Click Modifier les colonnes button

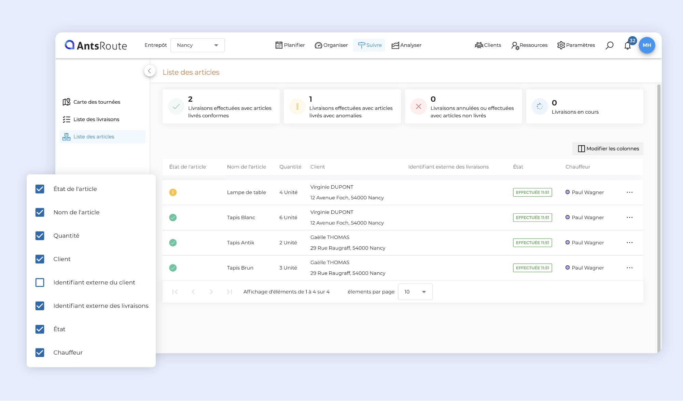(608, 149)
